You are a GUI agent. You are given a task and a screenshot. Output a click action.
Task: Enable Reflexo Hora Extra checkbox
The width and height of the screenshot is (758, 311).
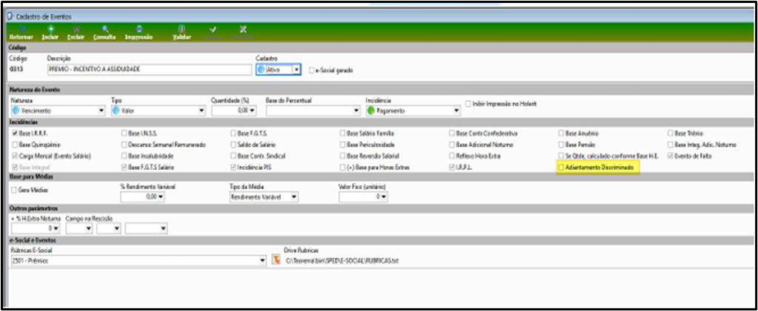452,156
